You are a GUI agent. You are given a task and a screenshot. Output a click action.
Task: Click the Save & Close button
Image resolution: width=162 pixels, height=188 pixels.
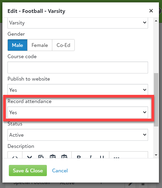coord(28,171)
